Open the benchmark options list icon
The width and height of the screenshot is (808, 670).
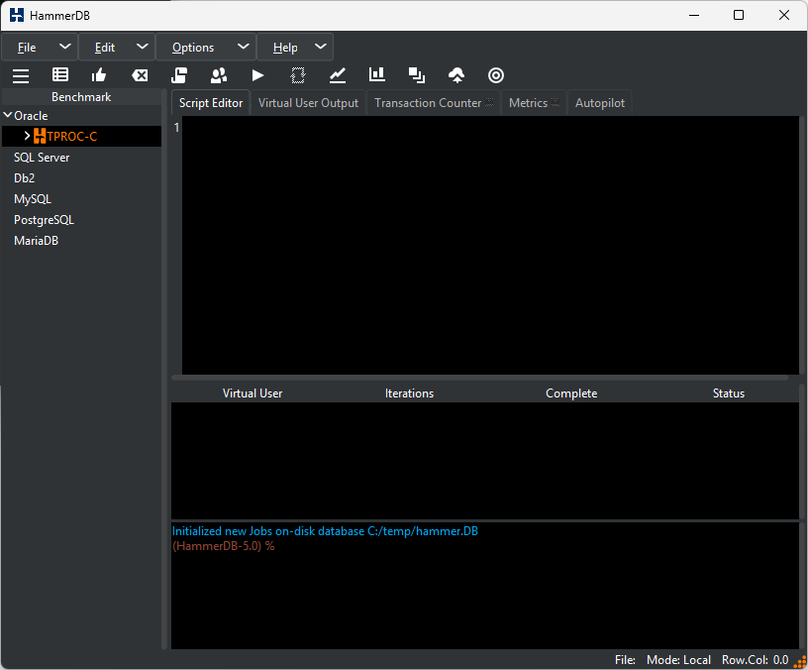[60, 75]
